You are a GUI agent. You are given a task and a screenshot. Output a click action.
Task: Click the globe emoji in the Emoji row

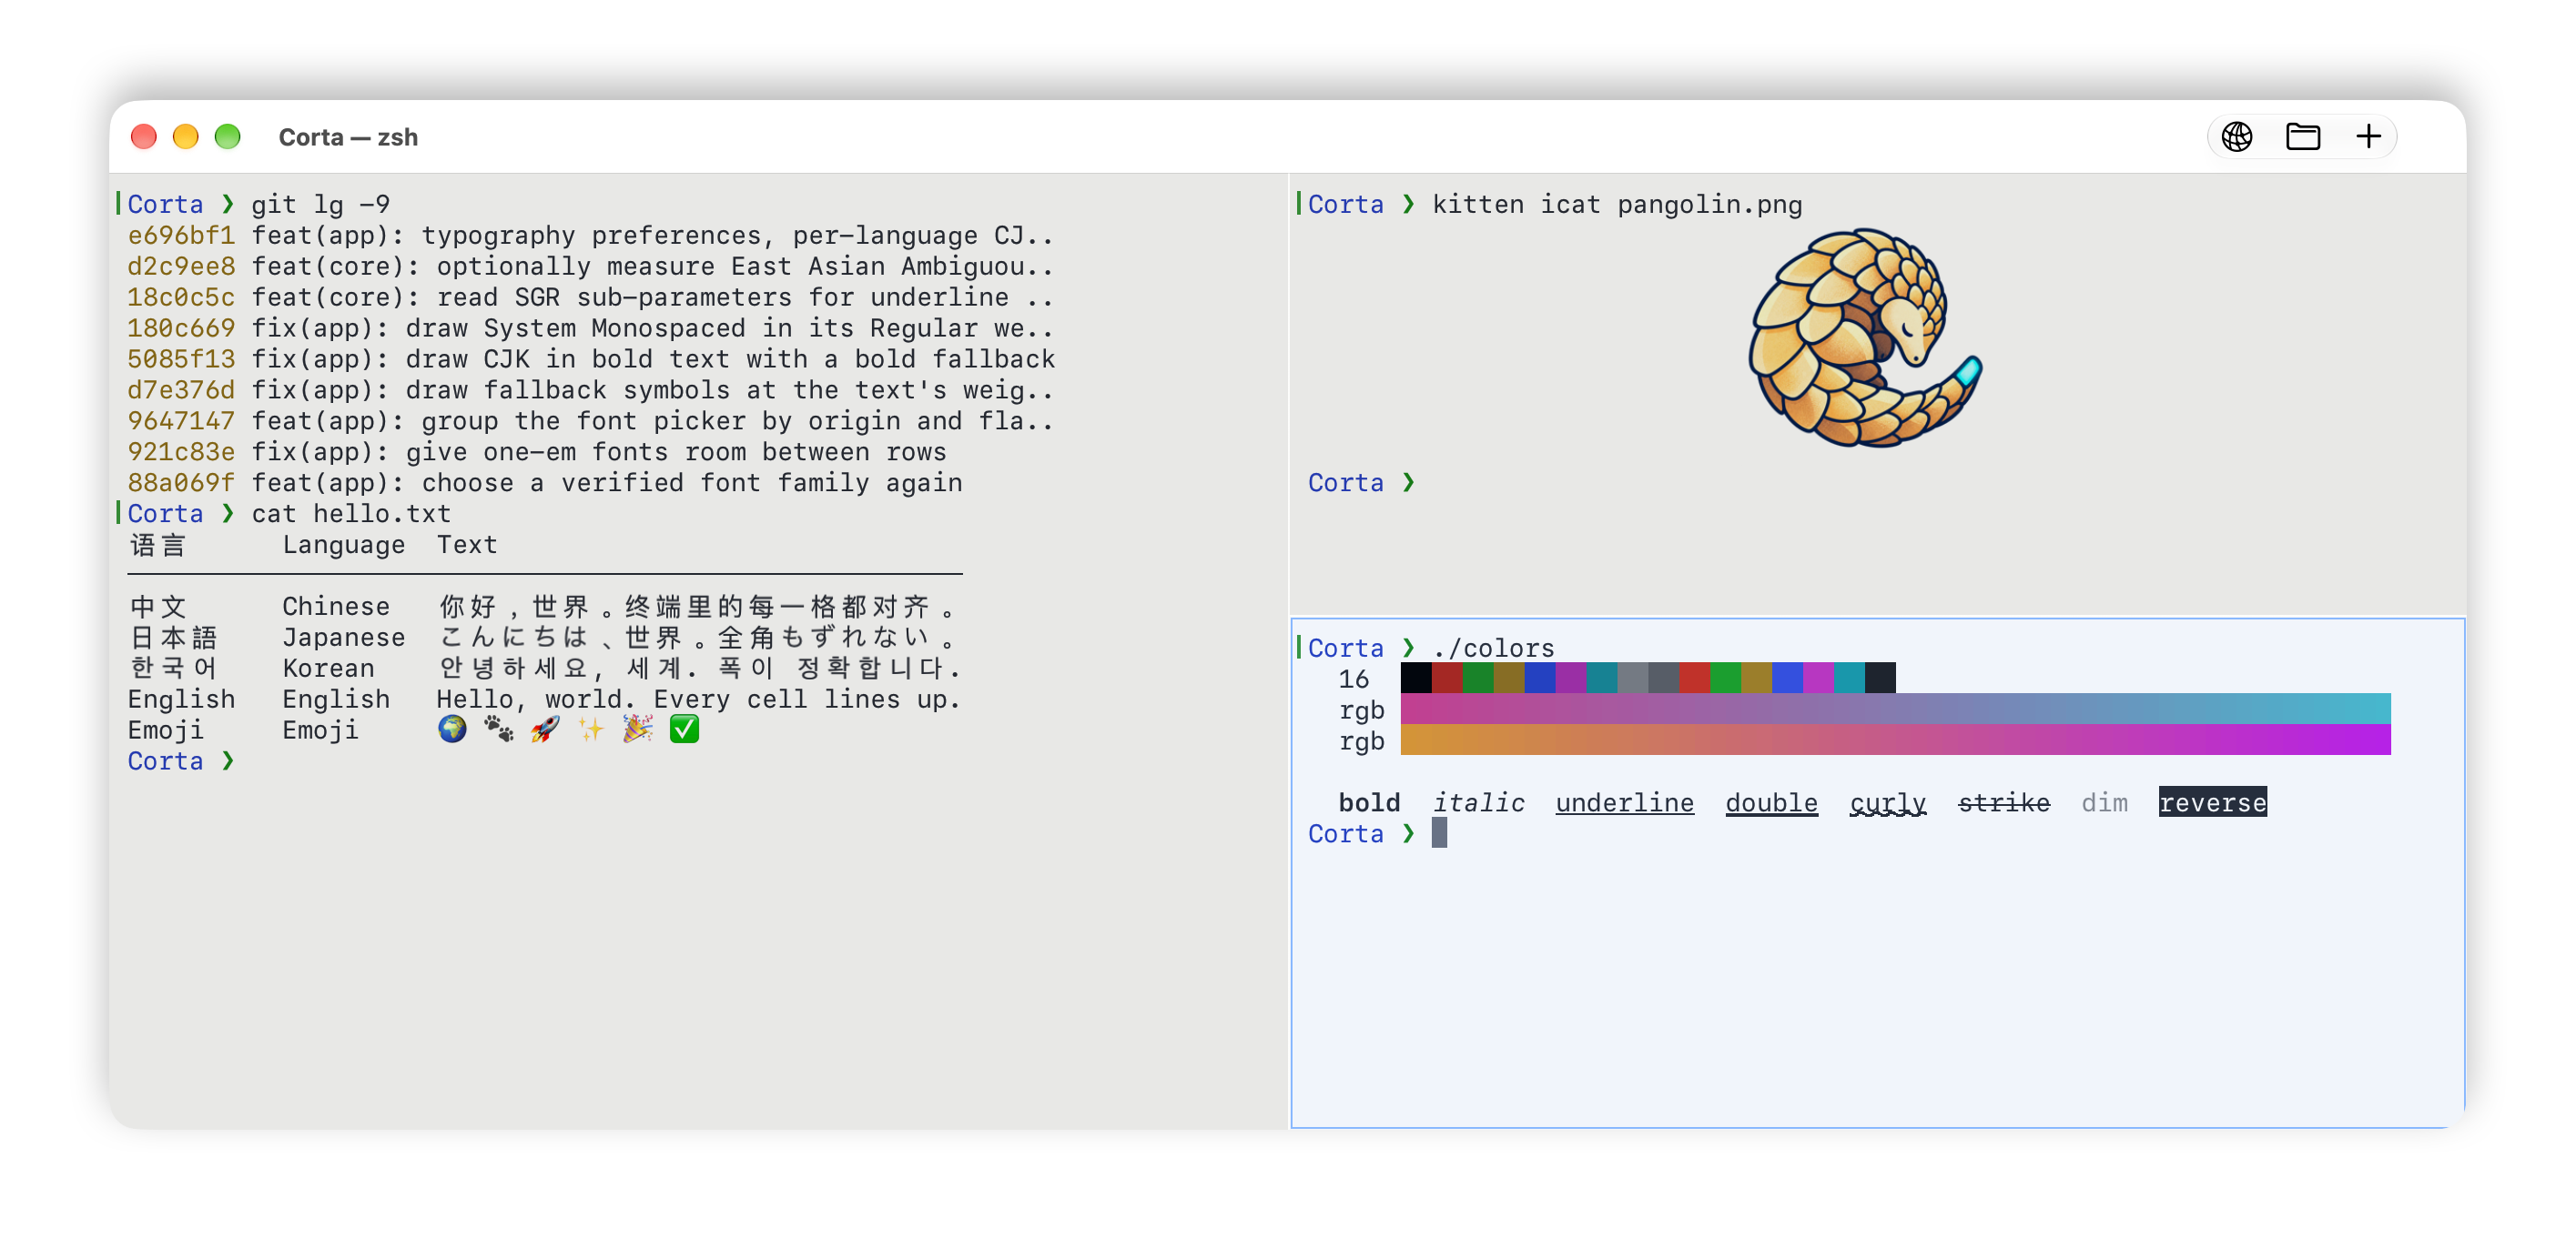click(x=452, y=730)
